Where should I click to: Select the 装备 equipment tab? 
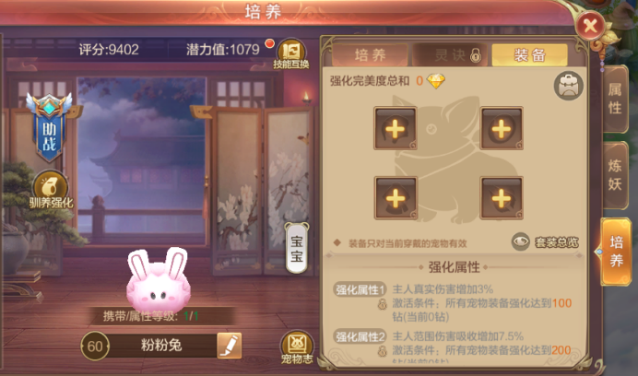click(x=530, y=55)
